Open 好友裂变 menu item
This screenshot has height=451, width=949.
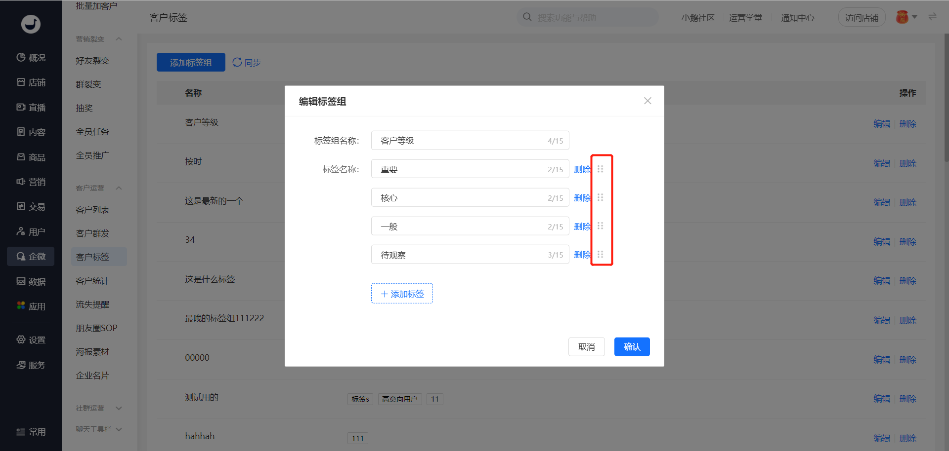(x=92, y=61)
